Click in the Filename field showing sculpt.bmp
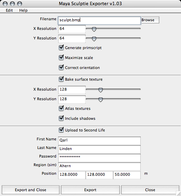This screenshot has height=196, width=181. coord(99,20)
